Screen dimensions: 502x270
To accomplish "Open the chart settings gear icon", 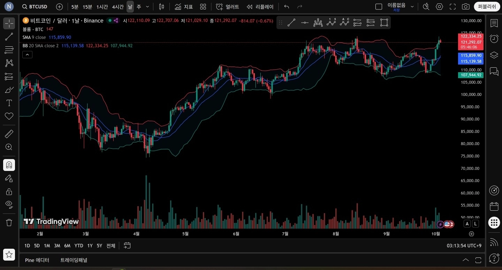I will (x=439, y=7).
